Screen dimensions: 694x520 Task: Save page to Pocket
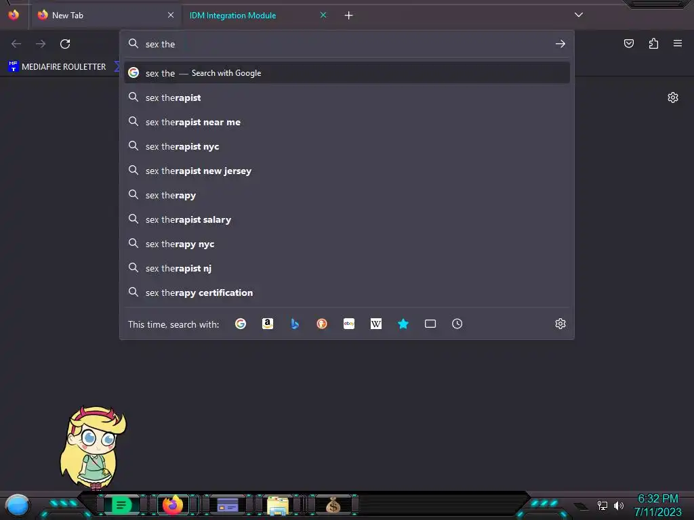[x=629, y=43]
